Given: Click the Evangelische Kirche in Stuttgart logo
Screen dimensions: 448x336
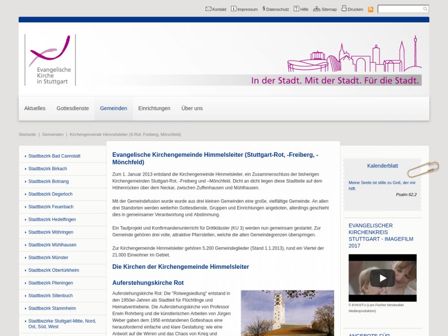Looking at the screenshot, I should 50,60.
